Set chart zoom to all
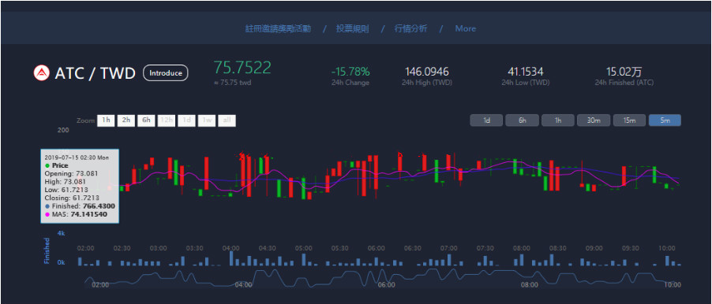This screenshot has height=304, width=712. tap(227, 120)
